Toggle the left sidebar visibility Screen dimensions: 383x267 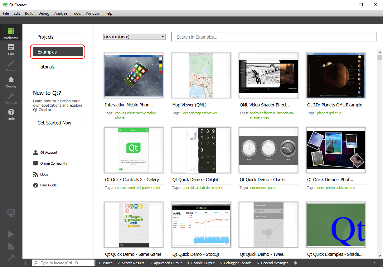point(26,263)
